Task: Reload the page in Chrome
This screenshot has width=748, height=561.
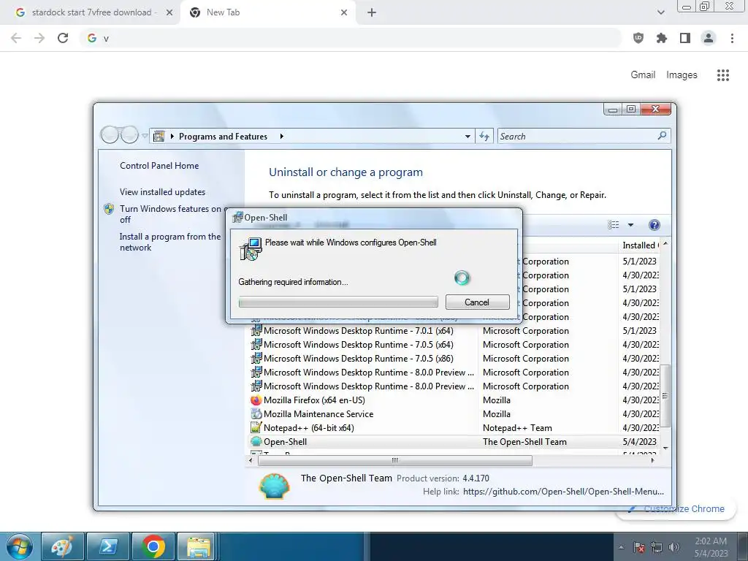Action: click(63, 38)
